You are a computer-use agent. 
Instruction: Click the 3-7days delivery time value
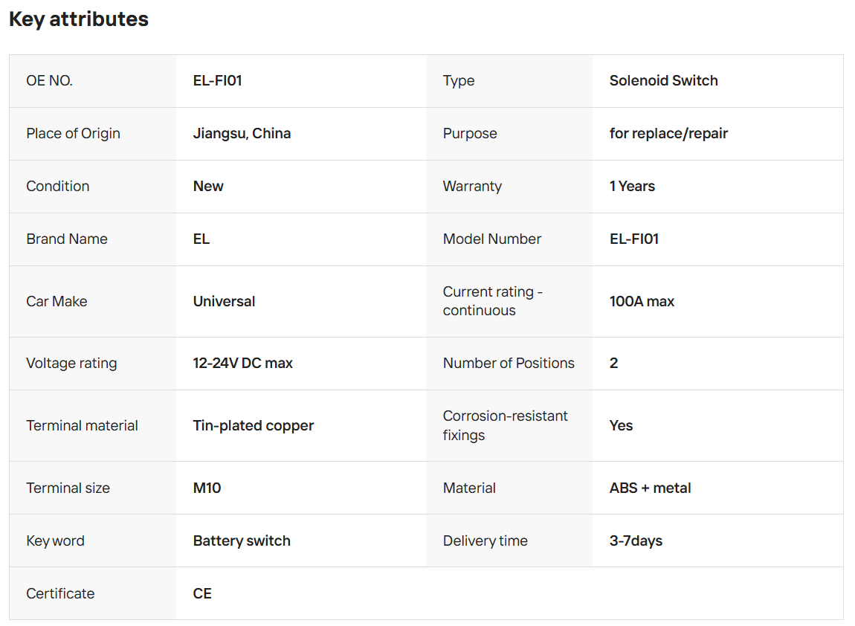tap(636, 541)
